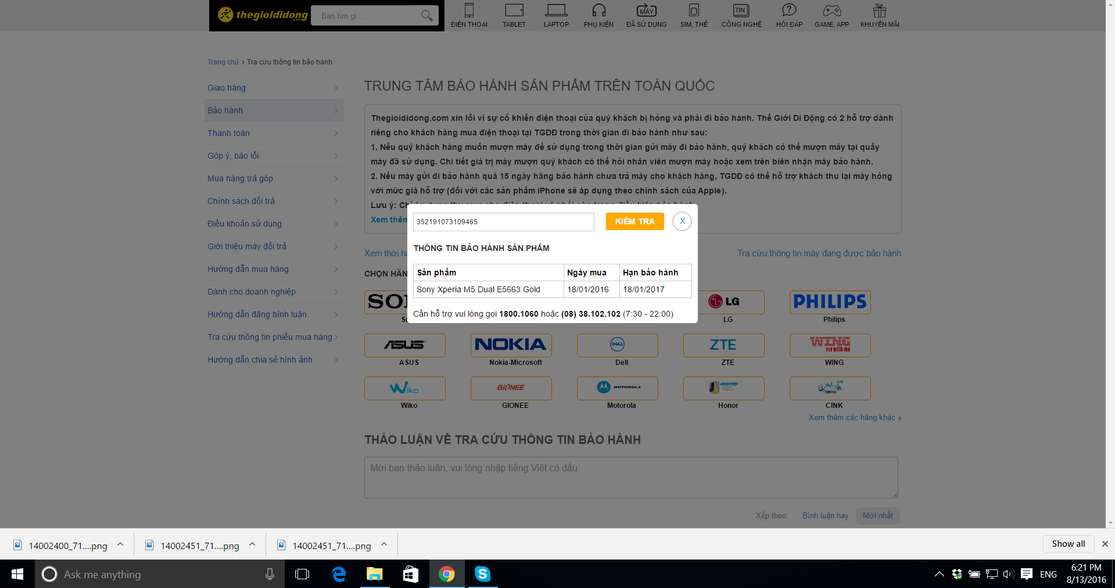1115x588 pixels.
Task: Open the ĐÃ SỬ DỤNG used devices icon
Action: (x=646, y=16)
